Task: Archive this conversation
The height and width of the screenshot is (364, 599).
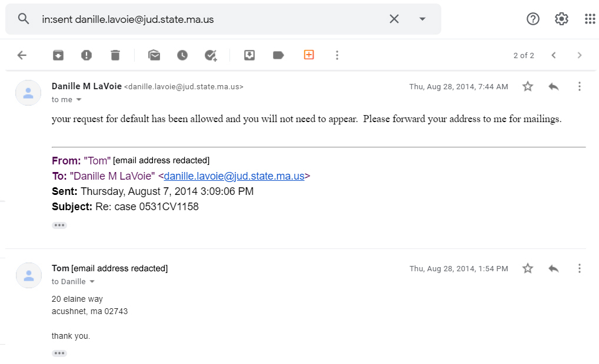Action: [58, 55]
